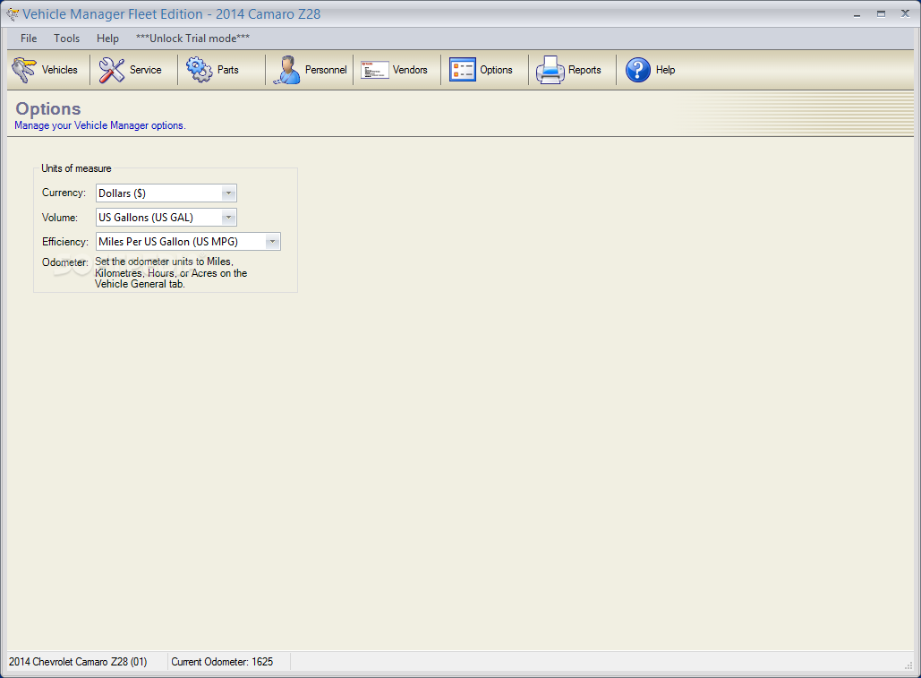Select the US Gallons (US GAL) field
Screen dimensions: 921x678
[166, 218]
